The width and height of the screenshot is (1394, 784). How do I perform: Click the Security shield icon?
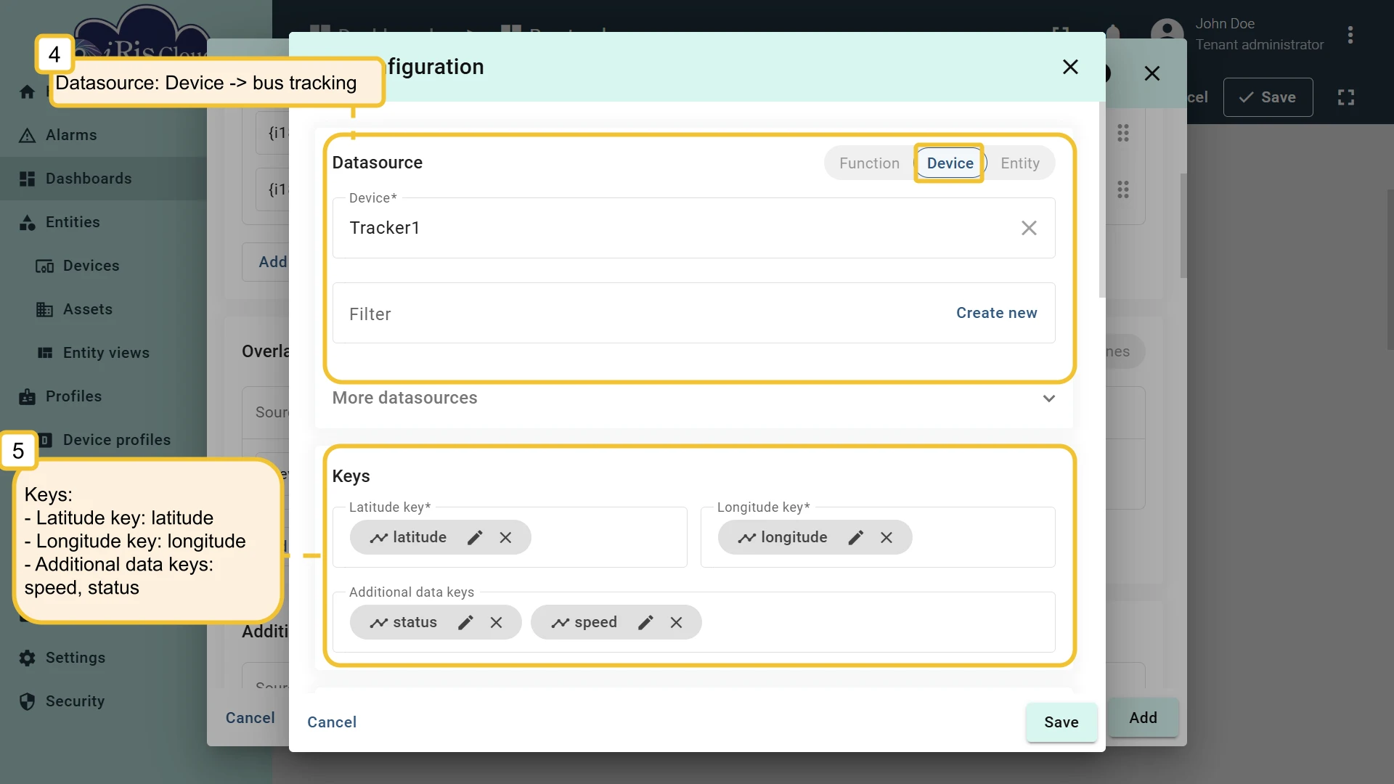(x=27, y=701)
